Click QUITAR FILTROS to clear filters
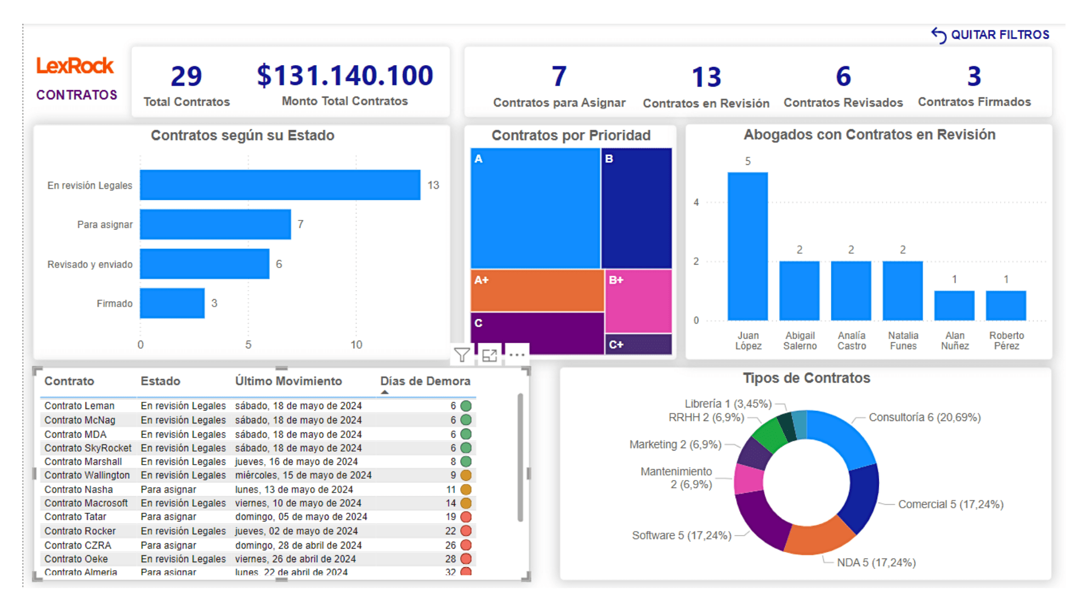The image size is (1088, 612). pyautogui.click(x=1000, y=35)
